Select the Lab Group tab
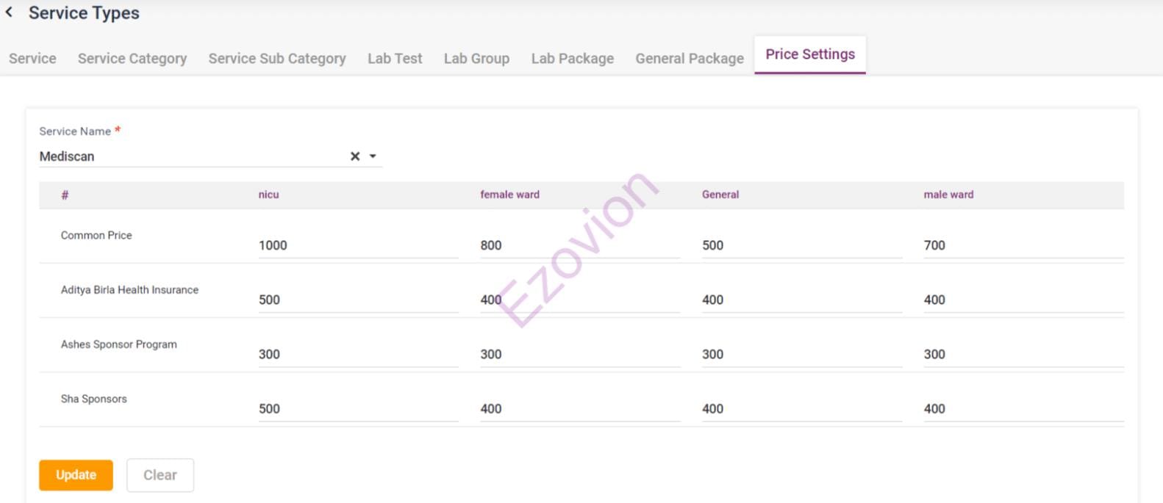The height and width of the screenshot is (503, 1163). click(476, 59)
